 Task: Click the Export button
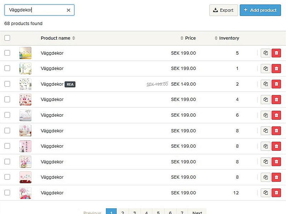(x=223, y=10)
